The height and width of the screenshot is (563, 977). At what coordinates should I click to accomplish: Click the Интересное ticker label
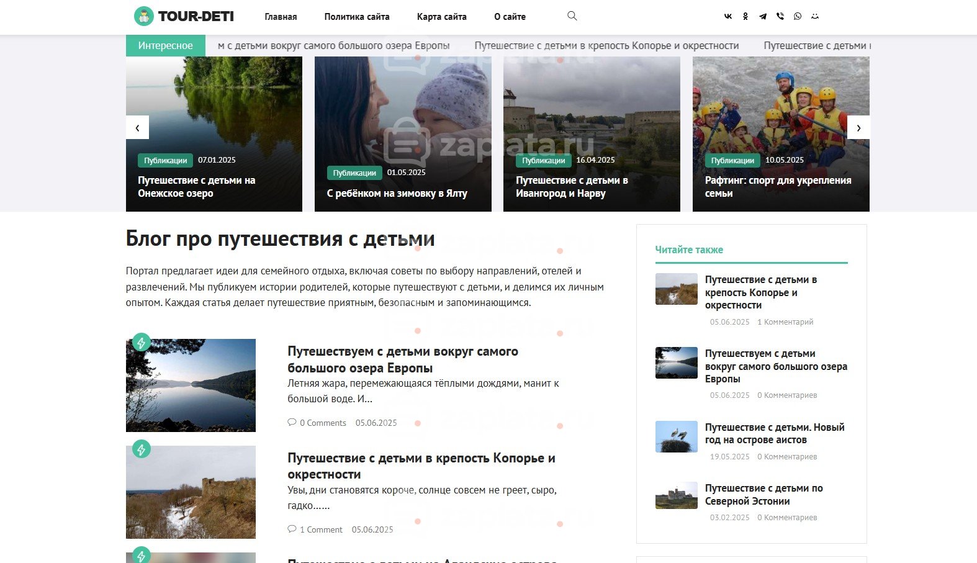point(166,45)
